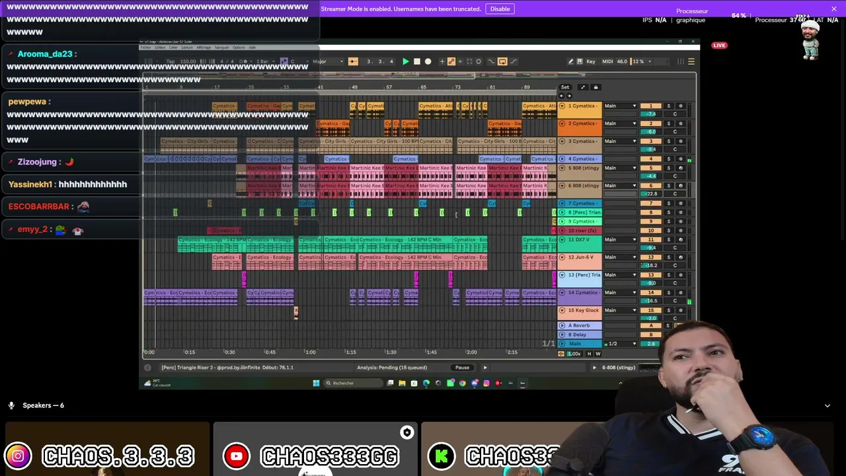This screenshot has width=846, height=476.
Task: Click the Rechercher taskbar search box
Action: tap(354, 383)
